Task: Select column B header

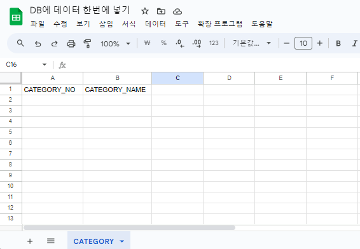Action: point(117,78)
